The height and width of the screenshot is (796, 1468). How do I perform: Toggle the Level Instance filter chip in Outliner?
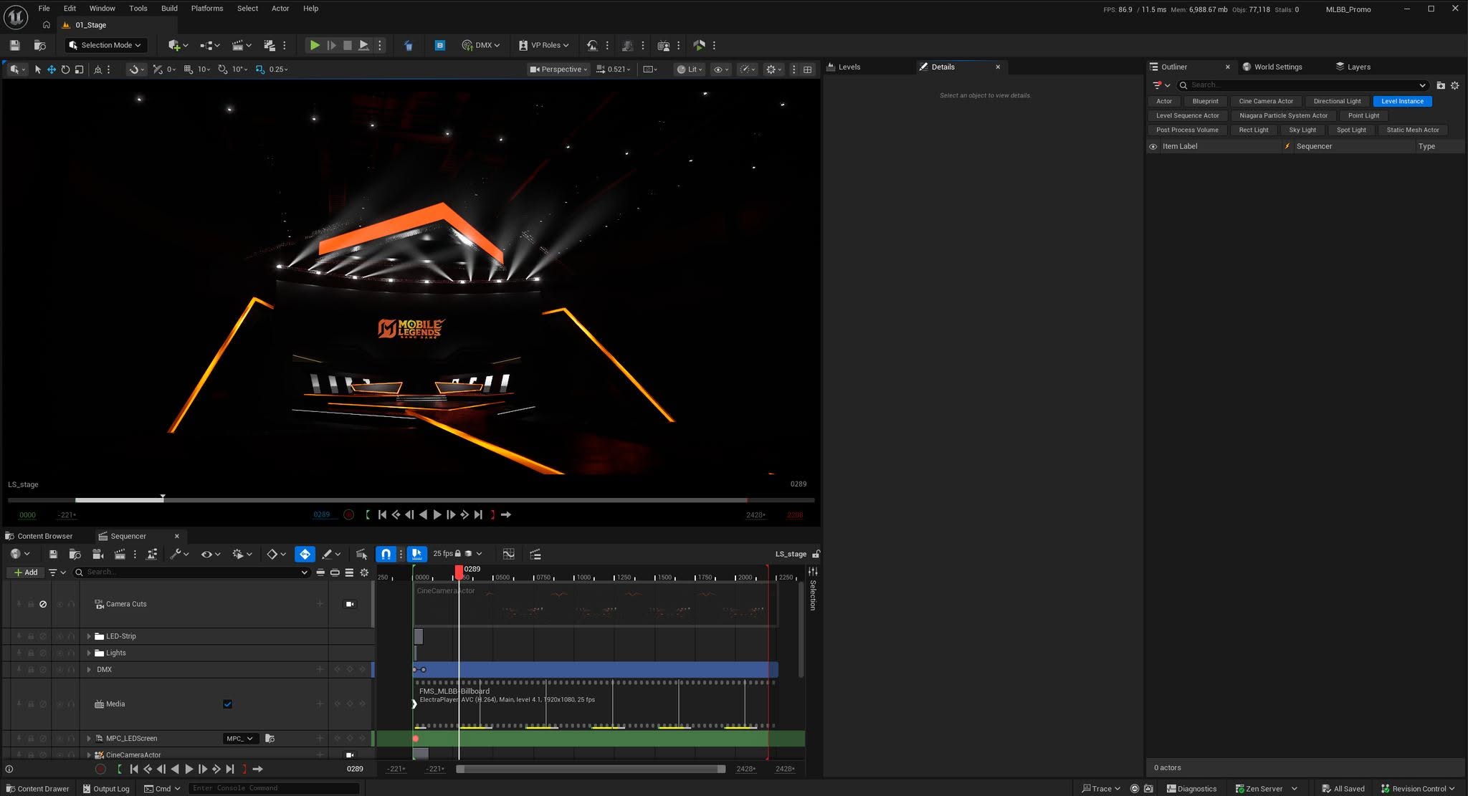pos(1402,101)
